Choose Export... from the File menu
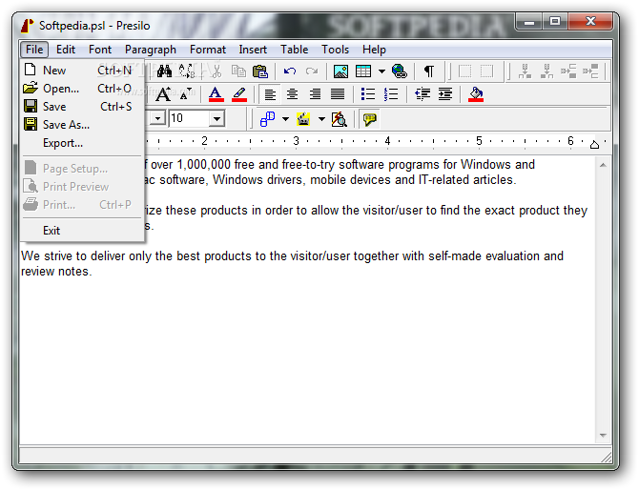 pyautogui.click(x=82, y=143)
